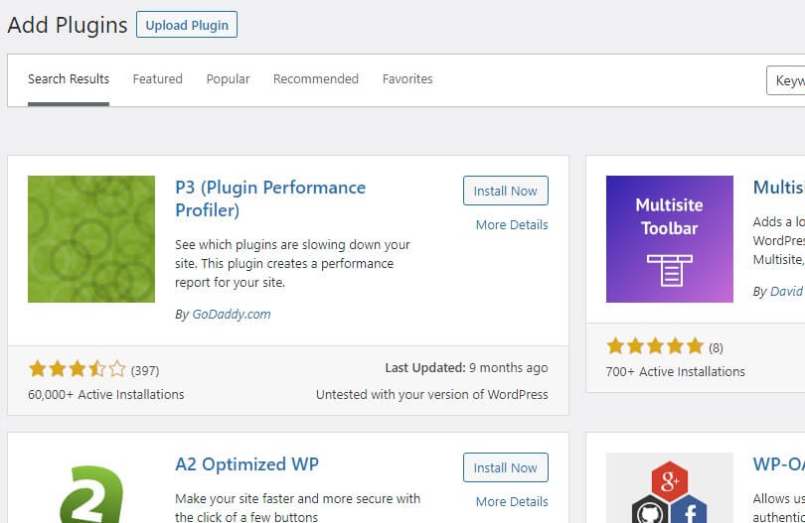
Task: Open the GoDaddy.com author link
Action: [x=232, y=314]
